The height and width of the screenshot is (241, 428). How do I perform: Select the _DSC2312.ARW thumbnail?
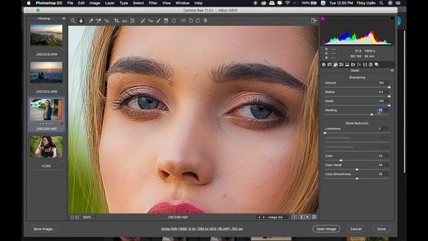(x=46, y=72)
